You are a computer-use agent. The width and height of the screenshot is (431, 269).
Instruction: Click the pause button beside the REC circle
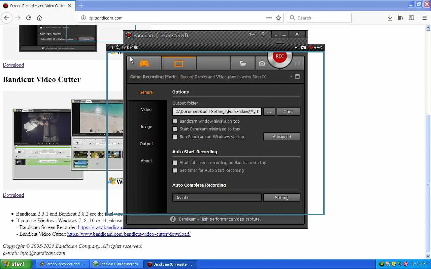297,63
